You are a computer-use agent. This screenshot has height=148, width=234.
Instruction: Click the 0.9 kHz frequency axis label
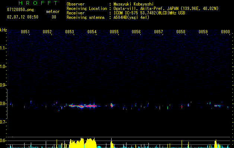[3, 85]
